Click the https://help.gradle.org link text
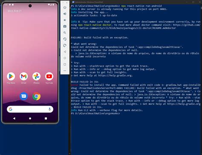Image resolution: width=202 pixels, height=155 pixels. point(115,75)
